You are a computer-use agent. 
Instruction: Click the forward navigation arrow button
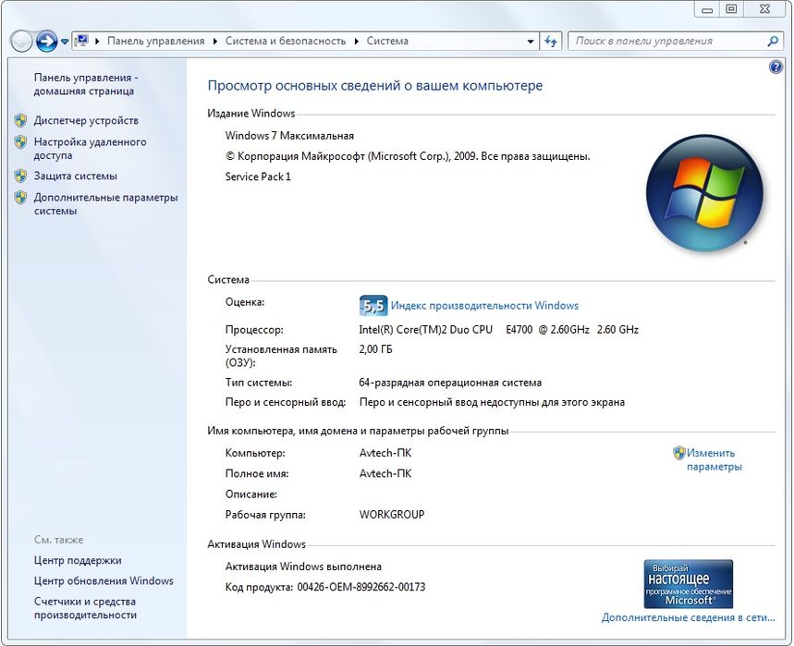click(46, 41)
